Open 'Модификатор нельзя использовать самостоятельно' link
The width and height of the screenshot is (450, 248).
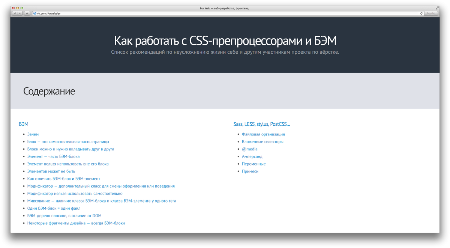coord(75,194)
